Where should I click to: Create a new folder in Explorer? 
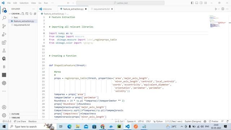(27, 14)
